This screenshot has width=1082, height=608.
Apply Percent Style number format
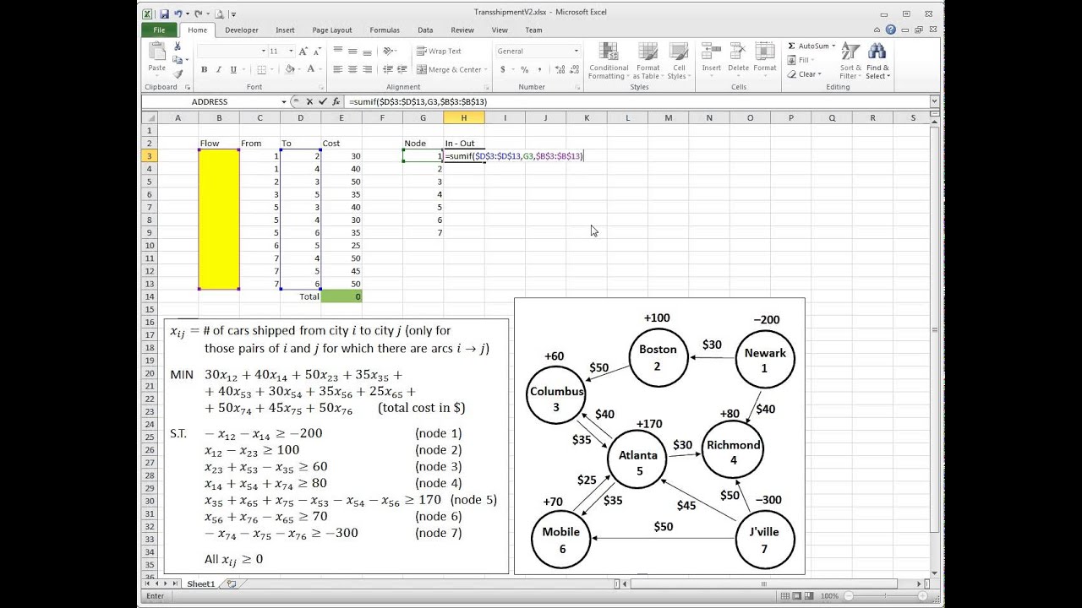tap(525, 70)
